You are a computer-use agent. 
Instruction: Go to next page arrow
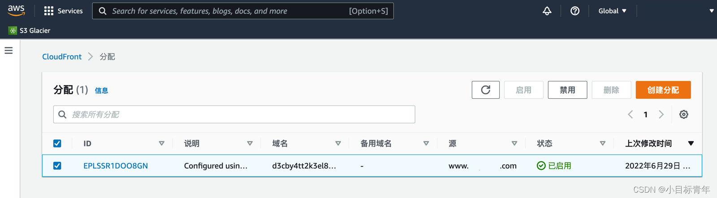pos(661,114)
